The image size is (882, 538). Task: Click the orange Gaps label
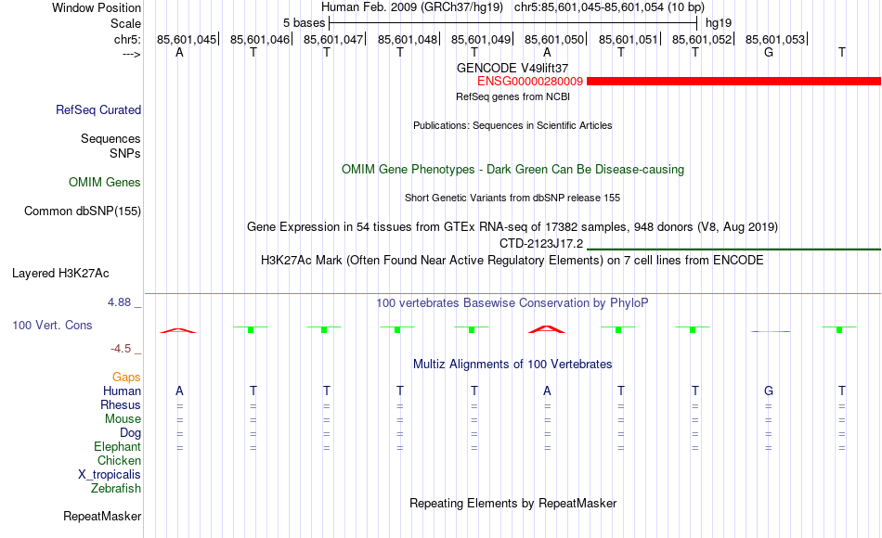tap(126, 378)
